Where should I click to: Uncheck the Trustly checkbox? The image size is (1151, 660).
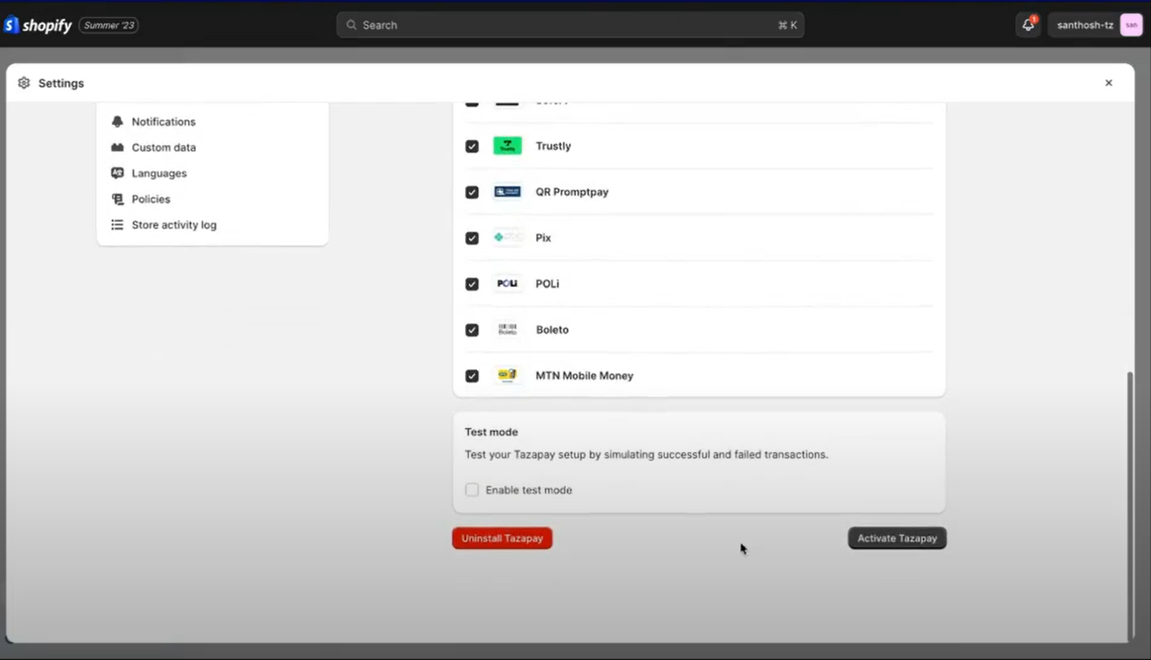point(472,147)
